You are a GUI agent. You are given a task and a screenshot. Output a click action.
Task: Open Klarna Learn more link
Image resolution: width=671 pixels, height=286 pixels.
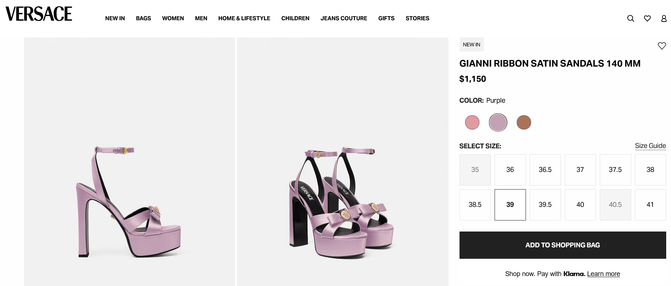click(603, 274)
